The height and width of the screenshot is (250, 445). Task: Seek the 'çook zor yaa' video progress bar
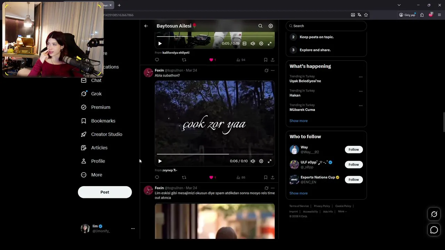[x=215, y=154]
